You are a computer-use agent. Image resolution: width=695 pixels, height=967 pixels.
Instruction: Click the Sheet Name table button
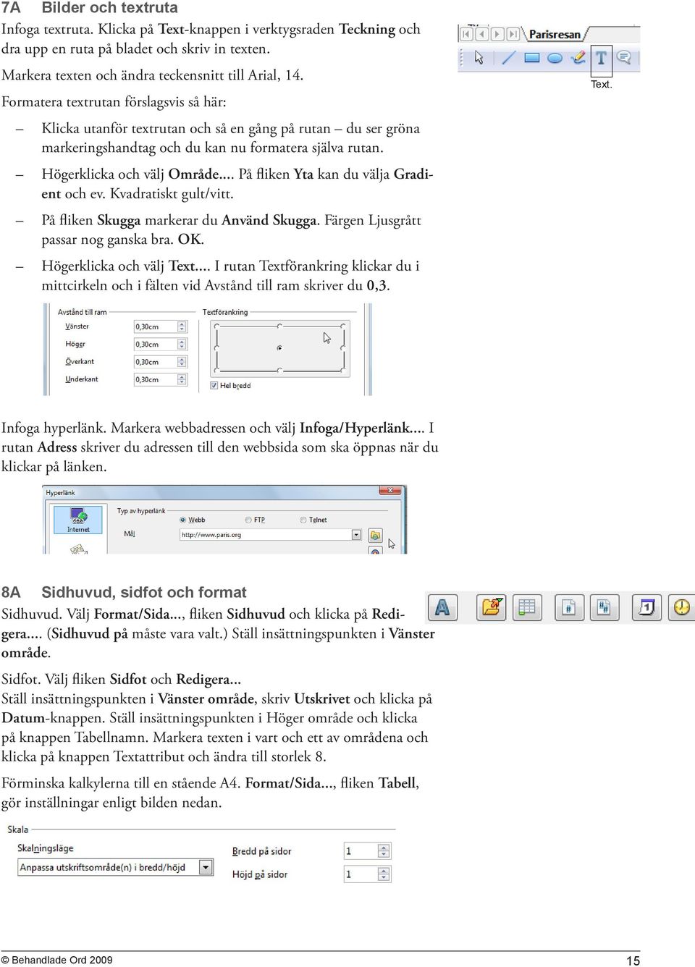(x=527, y=607)
